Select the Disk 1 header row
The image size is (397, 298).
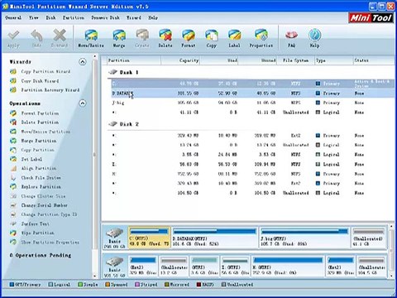pos(251,72)
